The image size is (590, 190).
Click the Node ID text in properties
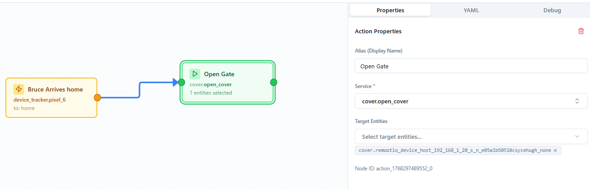393,169
